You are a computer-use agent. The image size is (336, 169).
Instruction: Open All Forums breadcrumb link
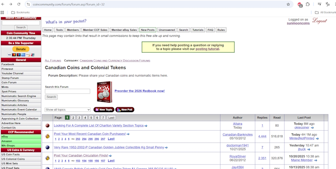(x=53, y=61)
